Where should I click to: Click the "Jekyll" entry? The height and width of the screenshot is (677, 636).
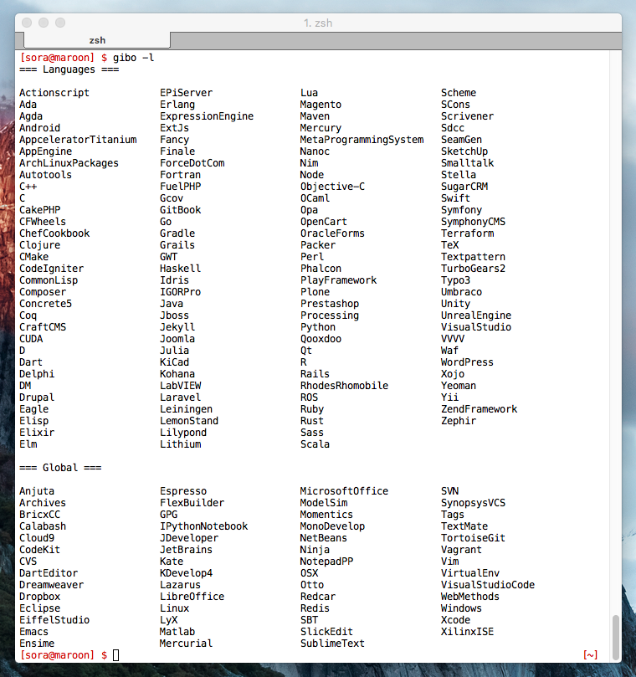coord(177,327)
